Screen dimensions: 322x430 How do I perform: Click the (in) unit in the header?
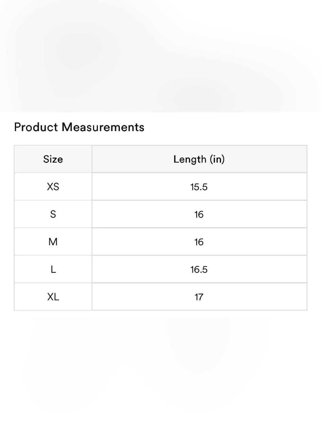[217, 159]
